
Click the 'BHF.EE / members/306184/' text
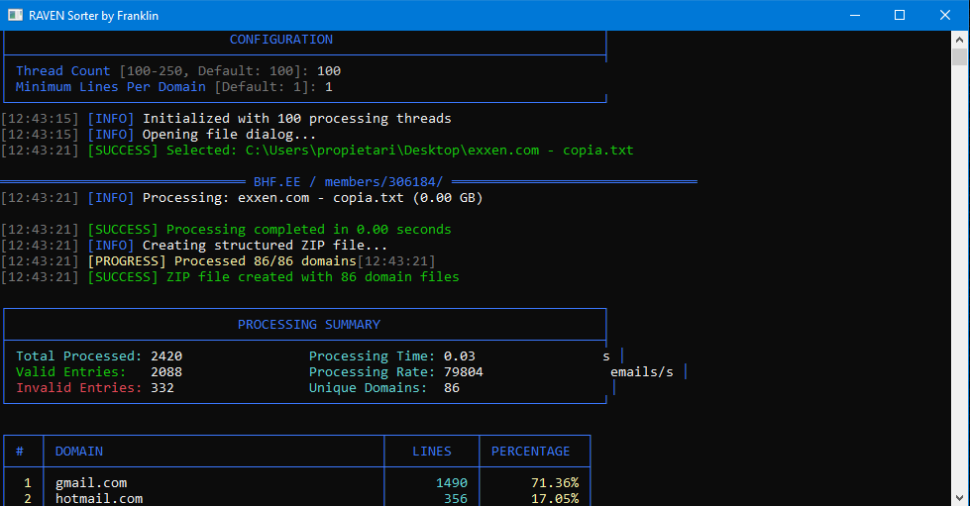click(349, 182)
